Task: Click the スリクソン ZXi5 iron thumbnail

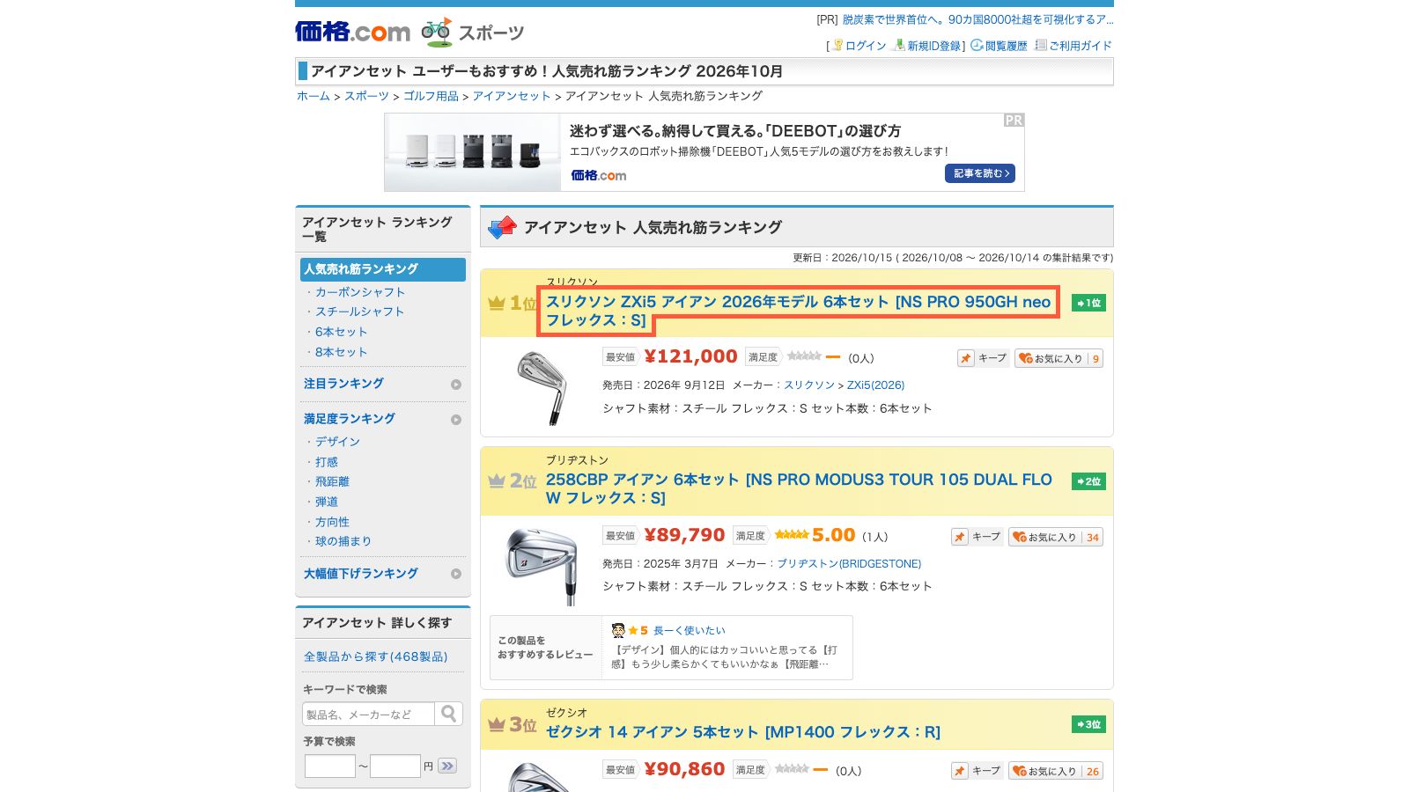Action: click(x=542, y=388)
